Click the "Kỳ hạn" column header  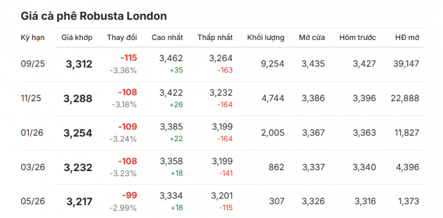pos(33,38)
